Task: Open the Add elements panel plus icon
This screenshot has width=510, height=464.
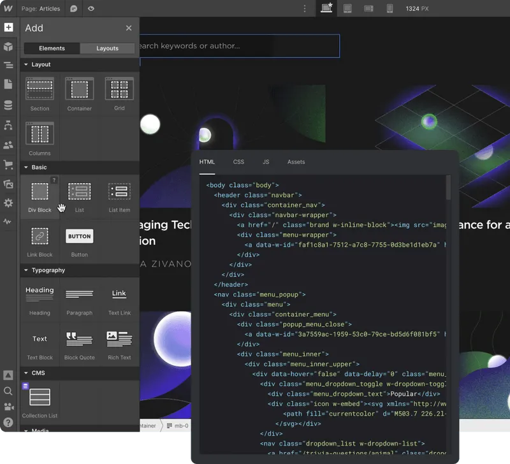Action: pyautogui.click(x=8, y=27)
